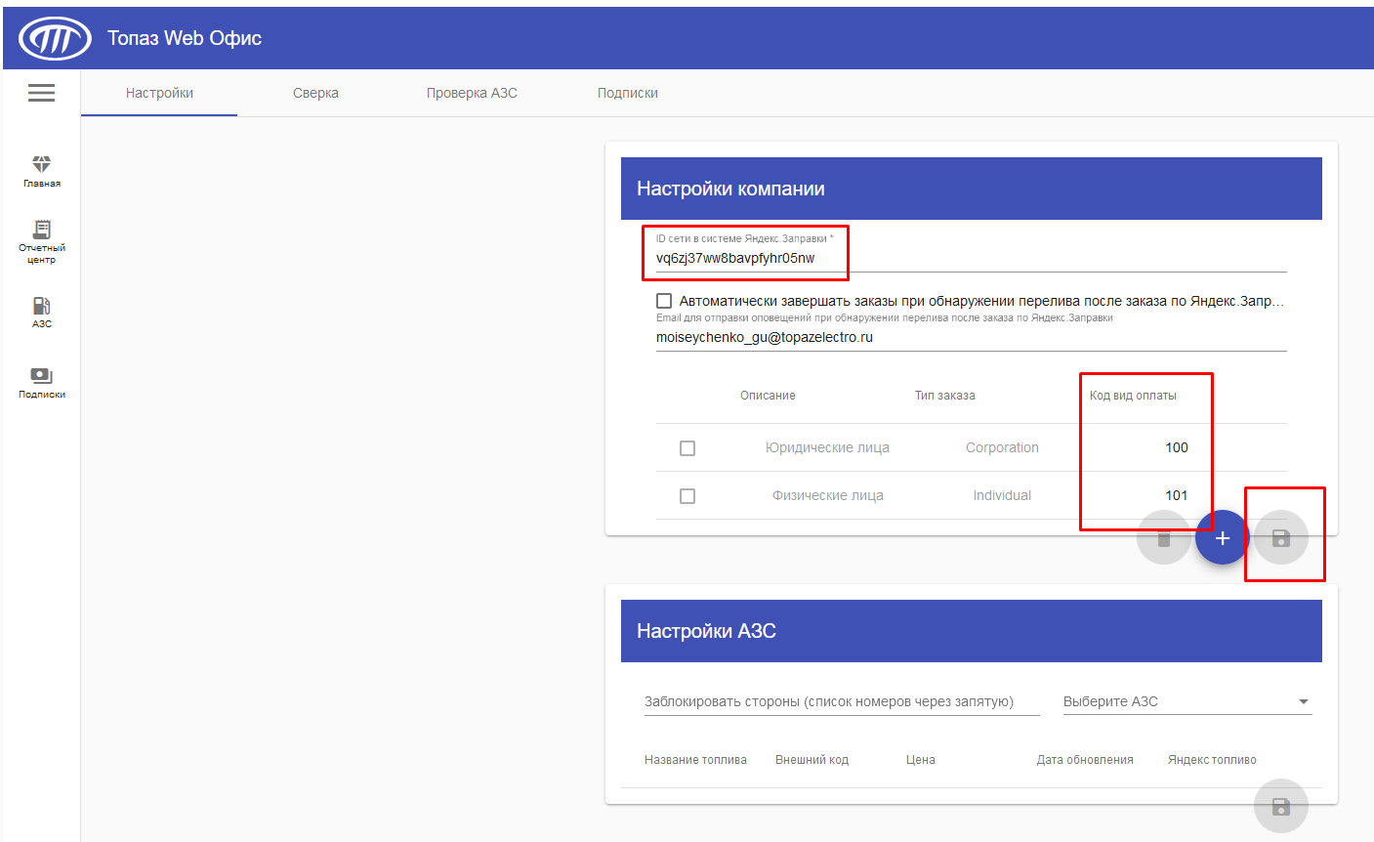Image resolution: width=1374 pixels, height=842 pixels.
Task: Click the notification email input field
Action: [x=972, y=338]
